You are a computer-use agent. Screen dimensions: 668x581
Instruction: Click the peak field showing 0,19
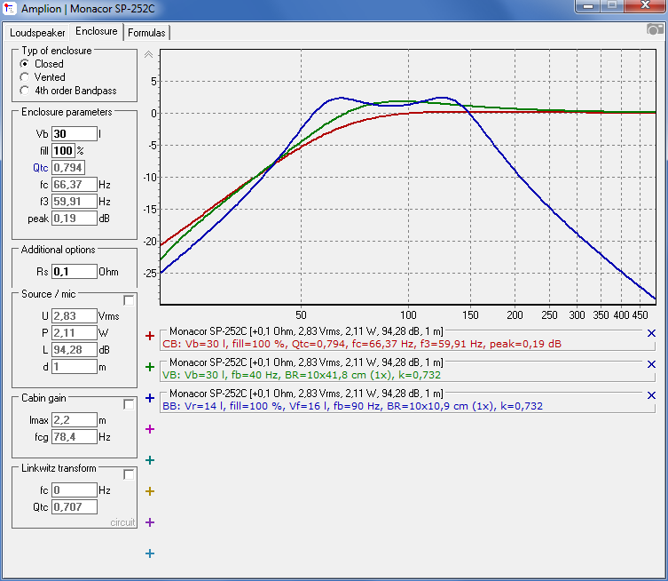(x=75, y=219)
